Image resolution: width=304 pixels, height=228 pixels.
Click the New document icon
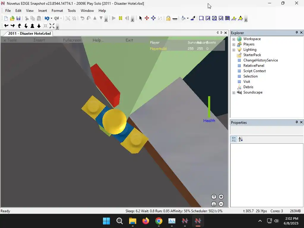[x=6, y=18]
